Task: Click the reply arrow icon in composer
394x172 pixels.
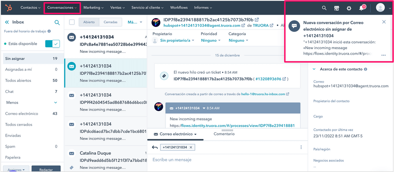Action: [155, 147]
